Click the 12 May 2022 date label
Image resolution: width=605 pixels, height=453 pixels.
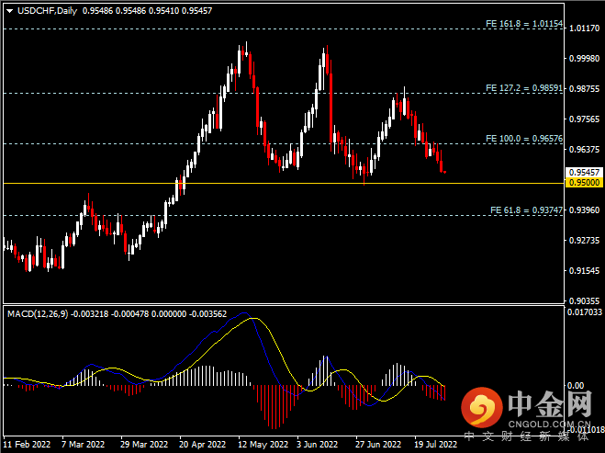point(263,445)
